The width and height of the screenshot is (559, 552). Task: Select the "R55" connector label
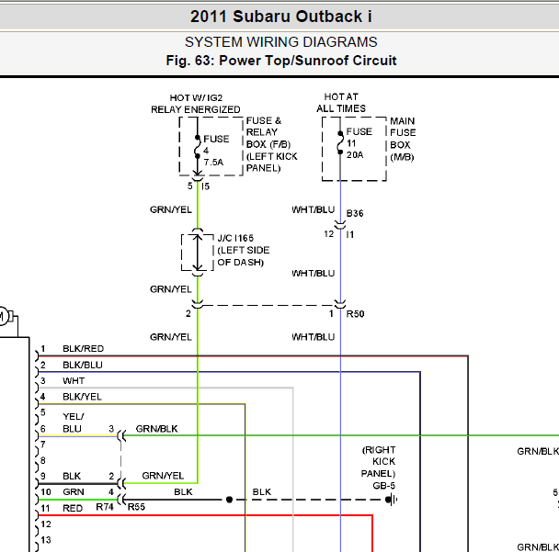[136, 507]
